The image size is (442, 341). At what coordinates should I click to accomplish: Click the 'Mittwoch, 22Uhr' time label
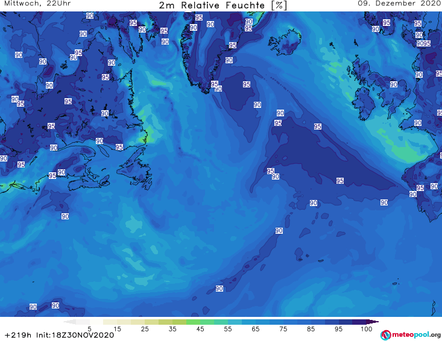[x=37, y=4]
